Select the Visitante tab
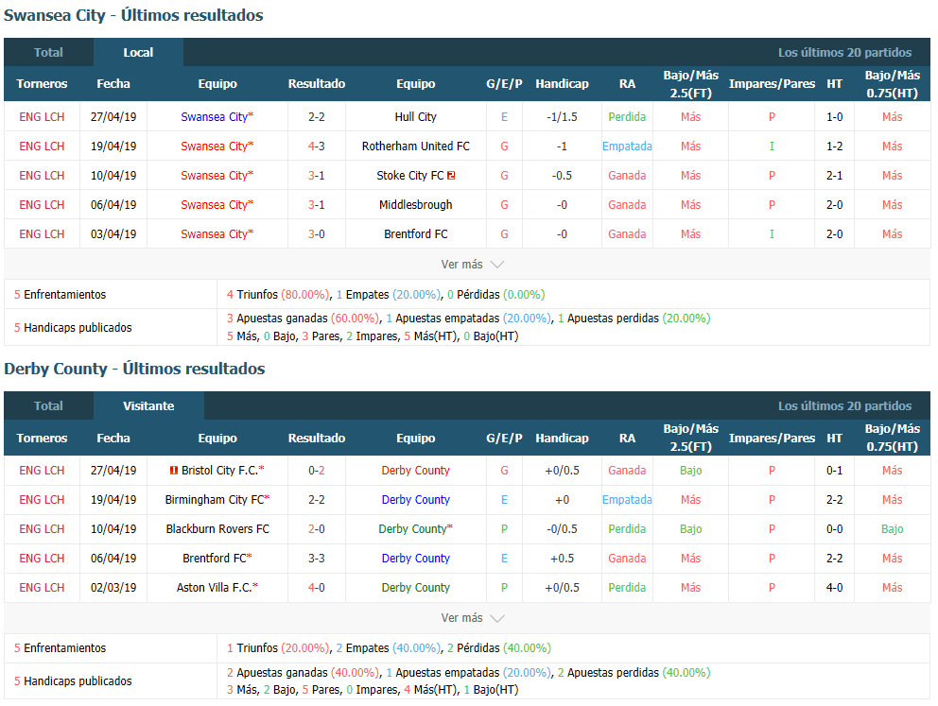The image size is (938, 706). [148, 405]
